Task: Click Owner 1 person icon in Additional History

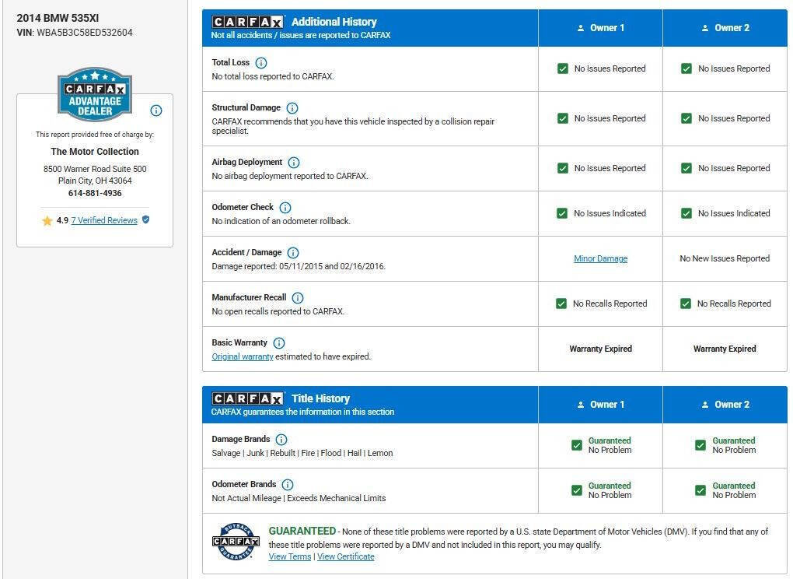Action: (581, 28)
